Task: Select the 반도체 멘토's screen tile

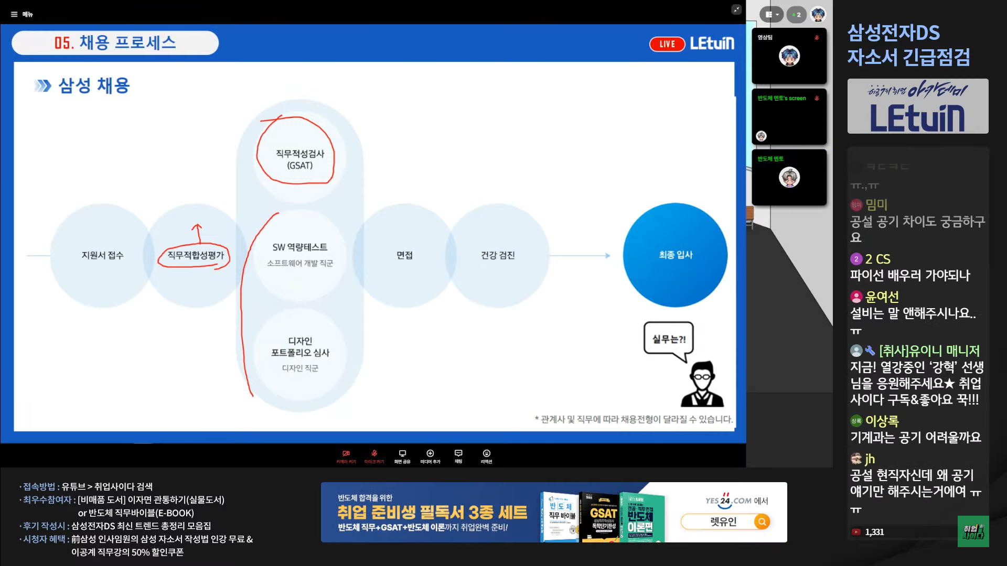Action: [789, 117]
